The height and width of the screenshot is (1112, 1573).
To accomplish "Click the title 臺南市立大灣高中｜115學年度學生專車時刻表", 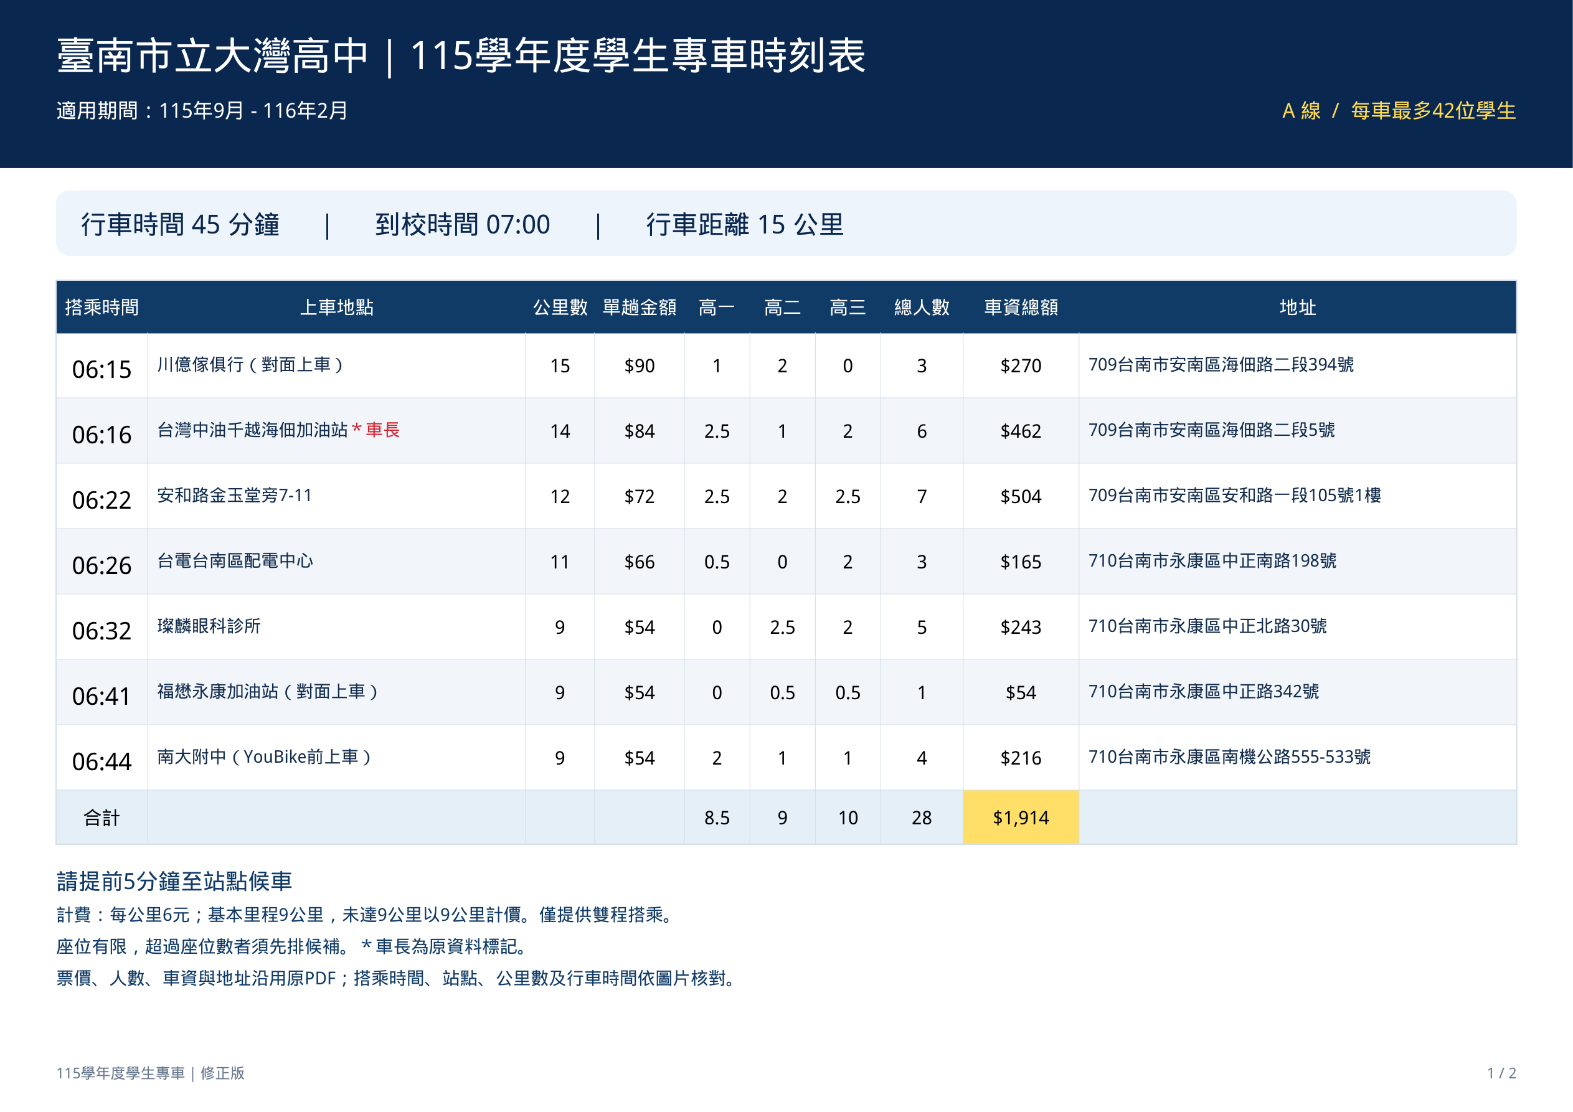I will 461,55.
